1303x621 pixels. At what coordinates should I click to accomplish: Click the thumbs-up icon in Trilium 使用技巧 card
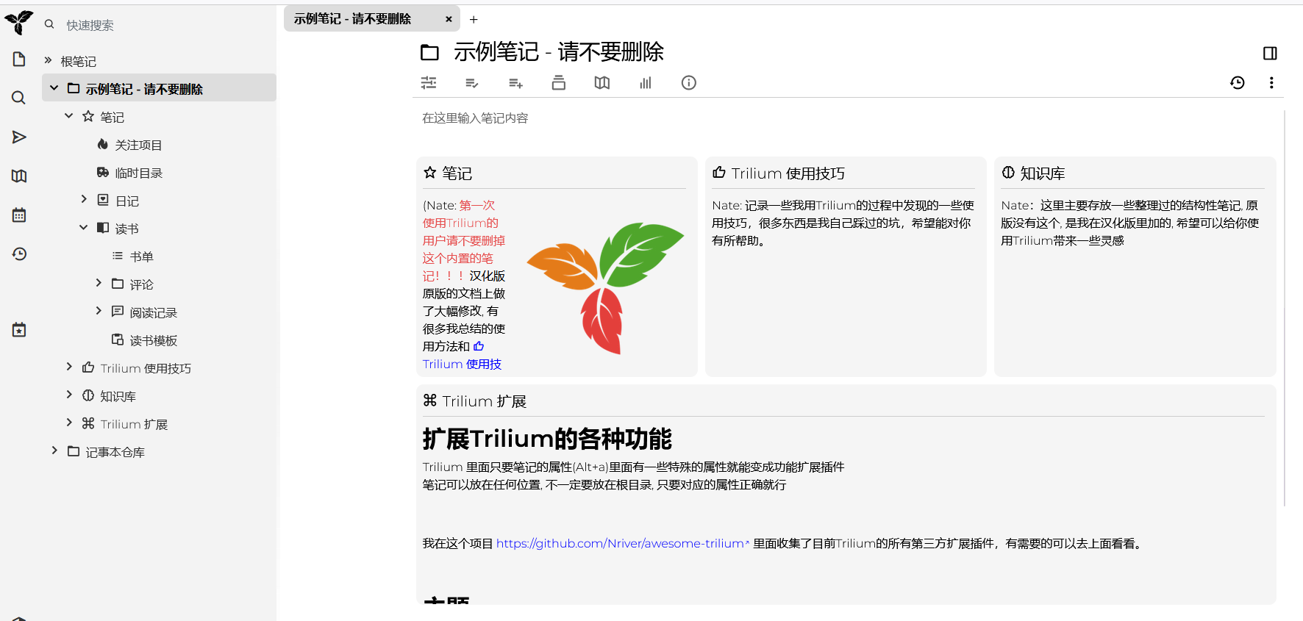pos(719,173)
